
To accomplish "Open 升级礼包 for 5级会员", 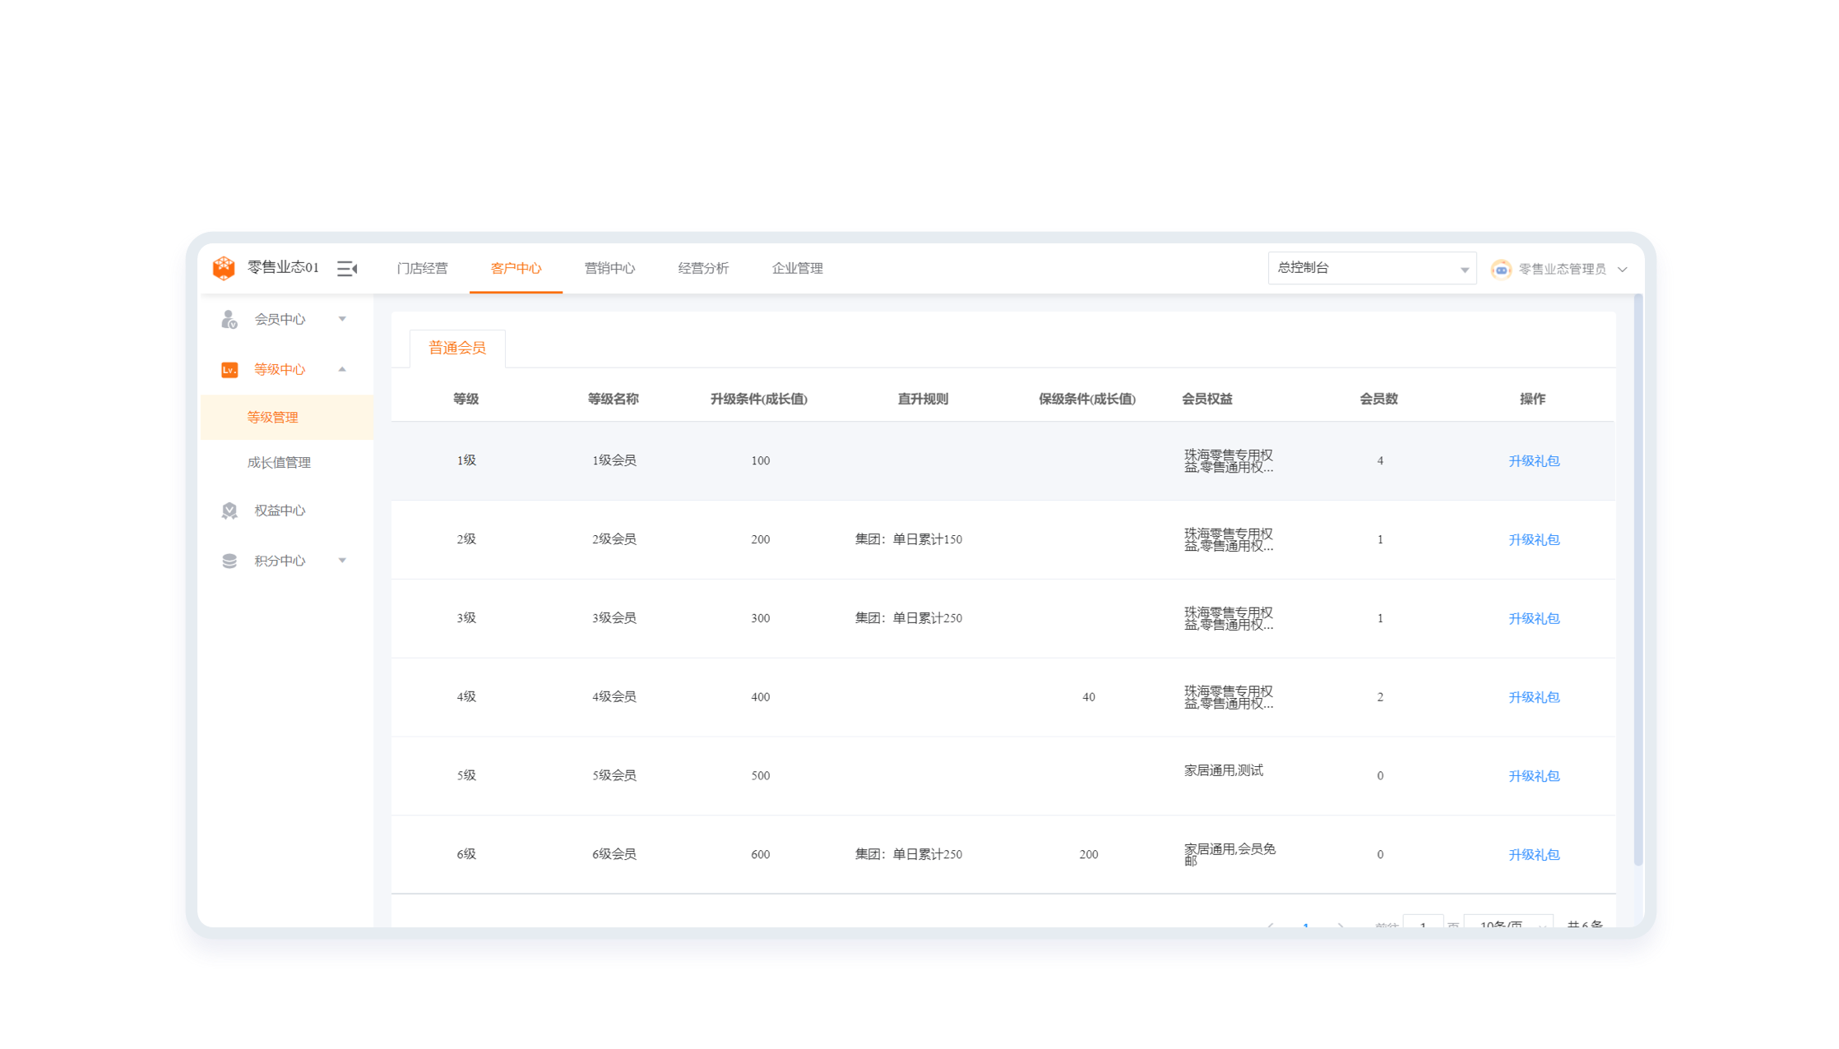I will (1534, 776).
